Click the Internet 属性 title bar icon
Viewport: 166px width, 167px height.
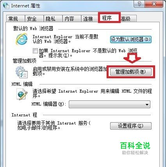tap(6, 6)
